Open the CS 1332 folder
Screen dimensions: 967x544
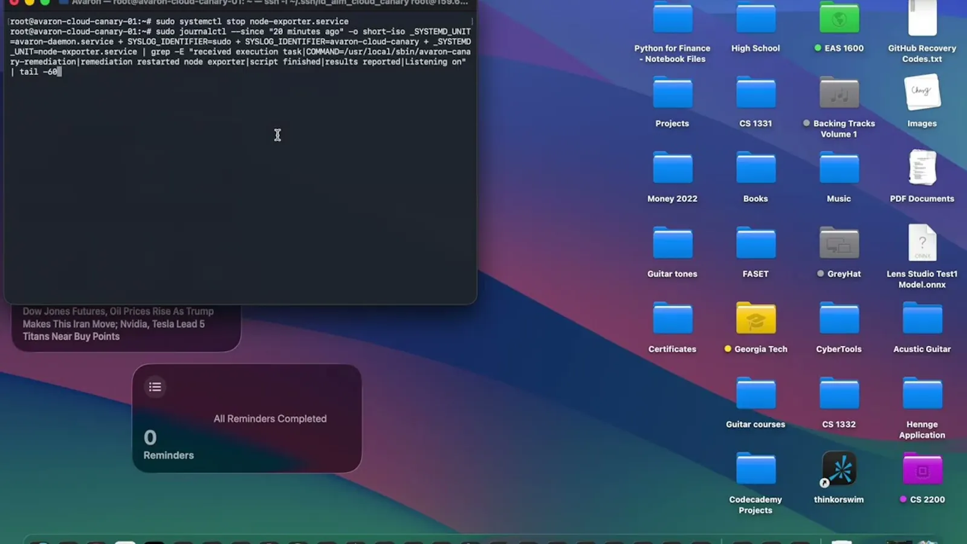[x=839, y=393]
